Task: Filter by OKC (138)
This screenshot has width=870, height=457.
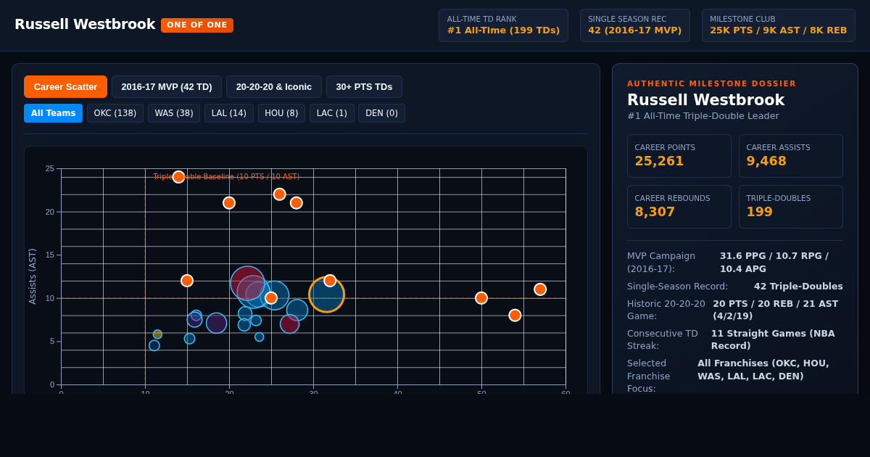Action: click(x=115, y=113)
